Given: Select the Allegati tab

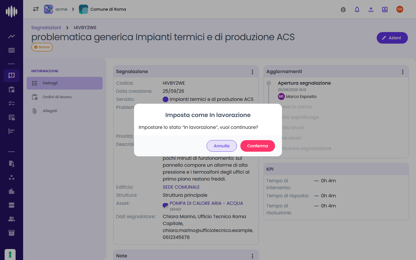Looking at the screenshot, I should [x=64, y=111].
